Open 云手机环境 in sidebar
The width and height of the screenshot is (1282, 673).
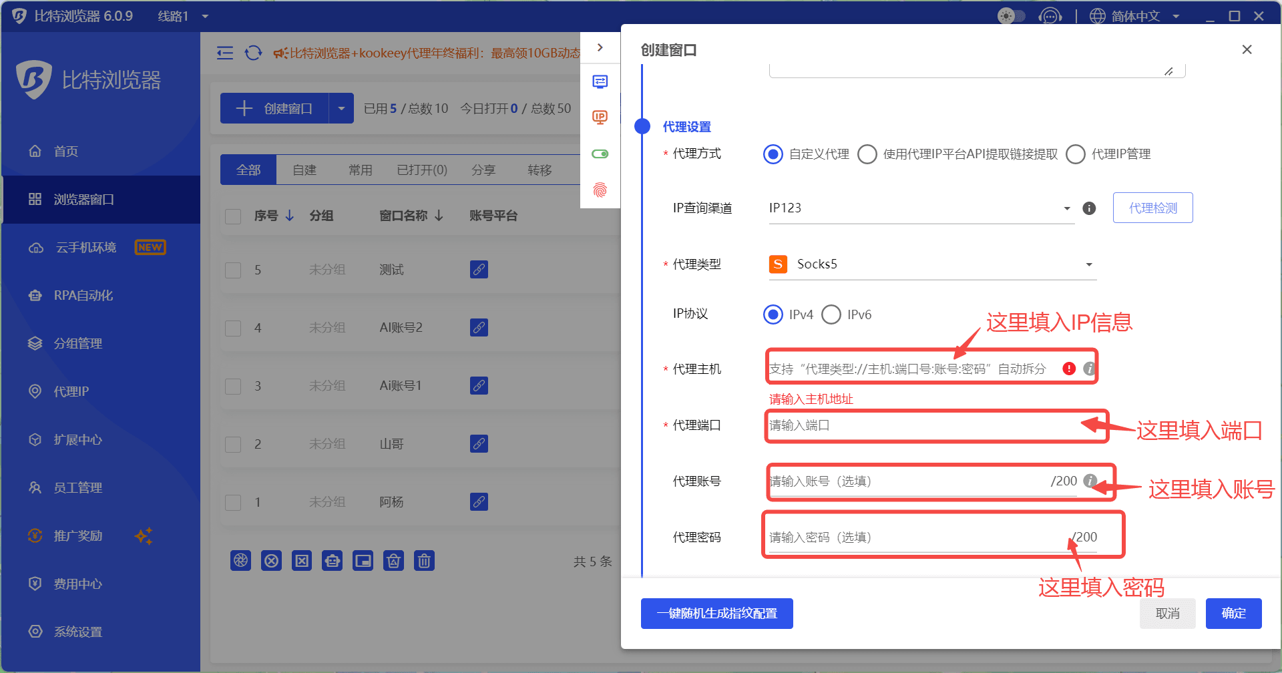pyautogui.click(x=100, y=248)
